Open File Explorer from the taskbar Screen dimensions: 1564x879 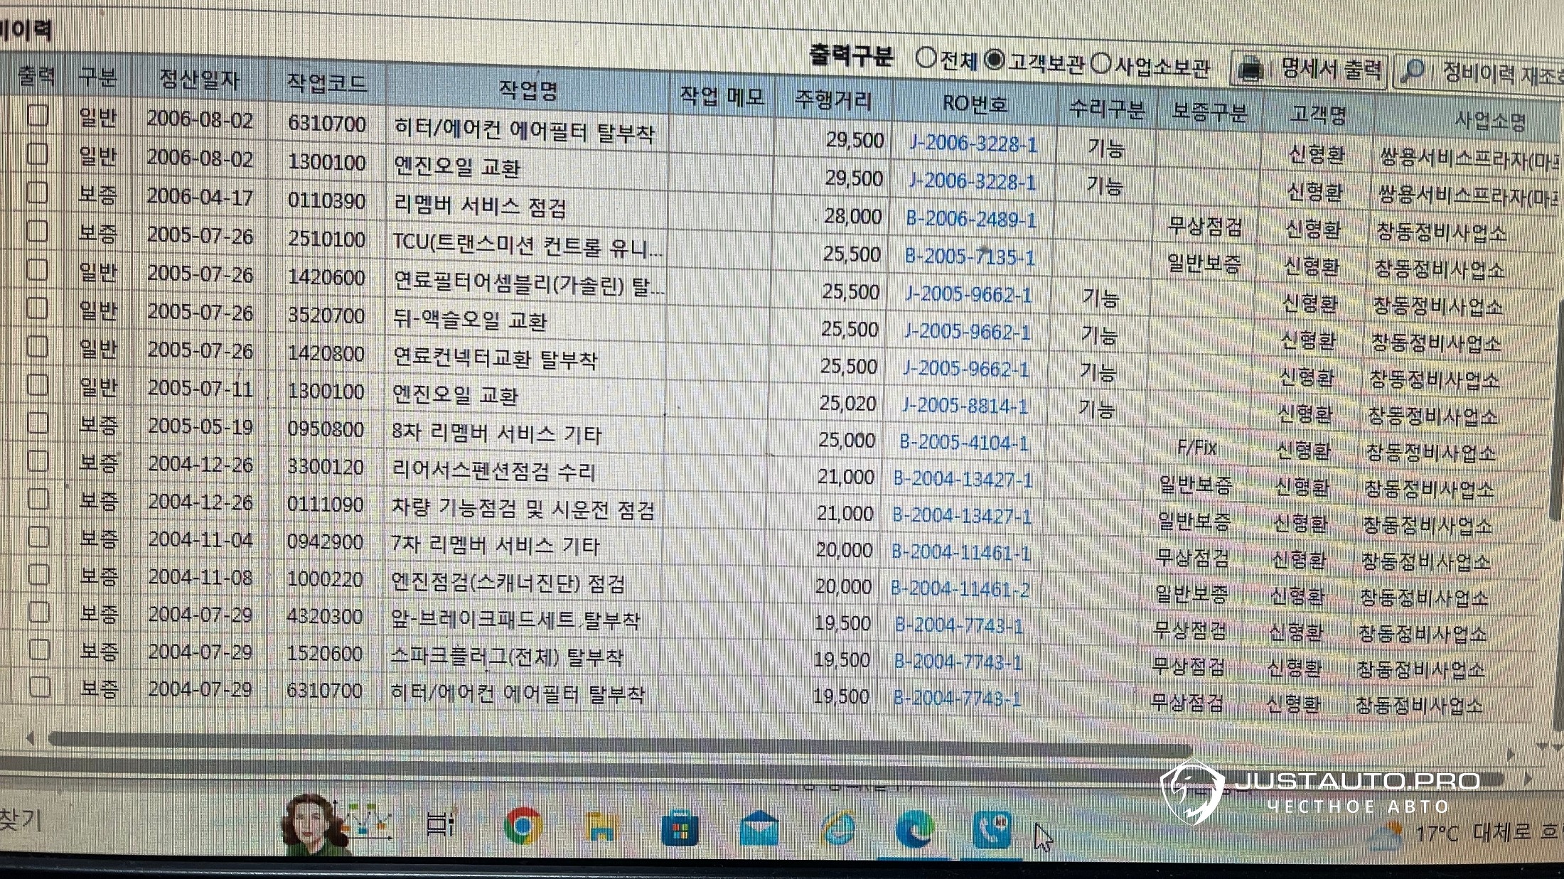coord(601,828)
